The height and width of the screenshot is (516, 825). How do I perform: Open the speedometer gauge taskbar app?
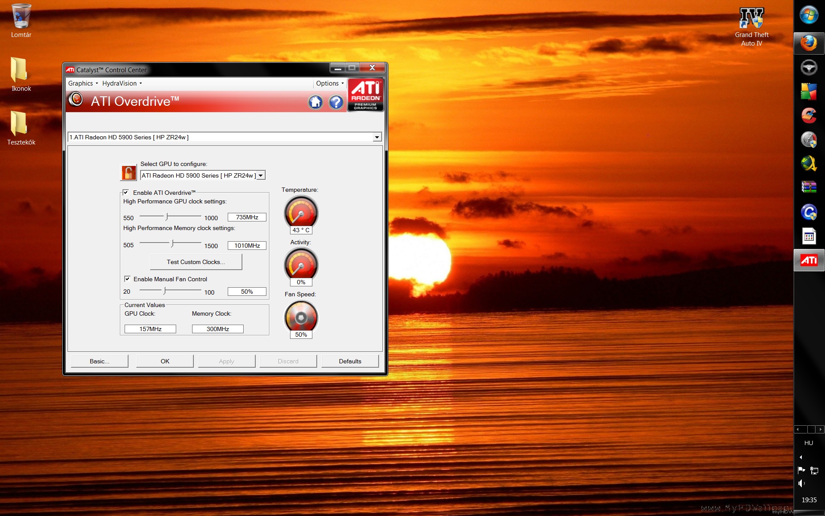coord(809,139)
